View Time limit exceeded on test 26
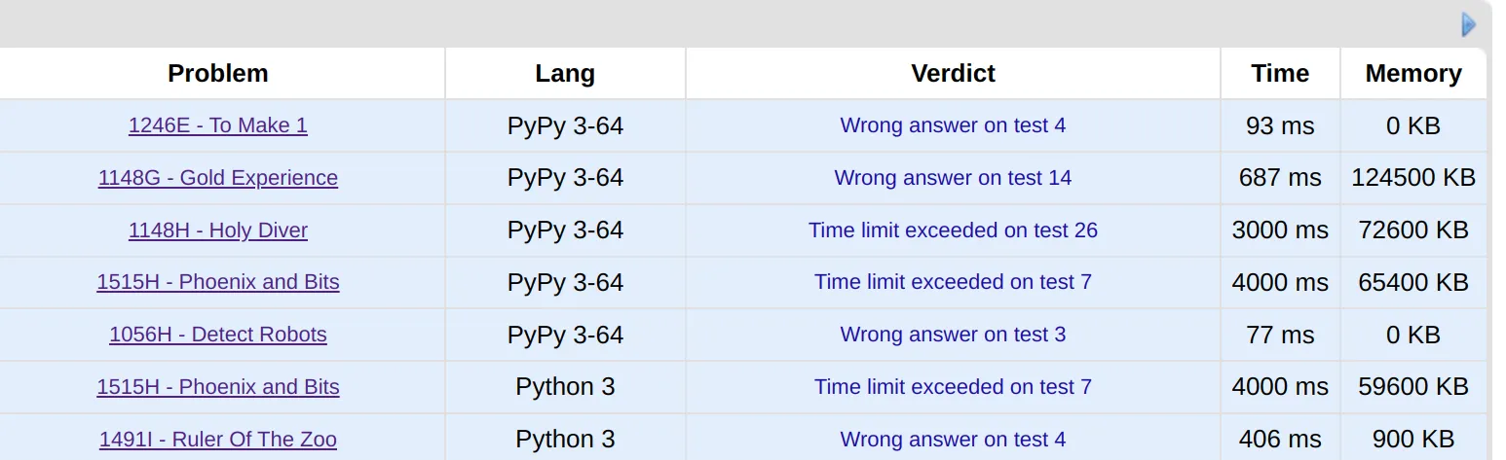Screen dimensions: 1506x460 [x=953, y=230]
